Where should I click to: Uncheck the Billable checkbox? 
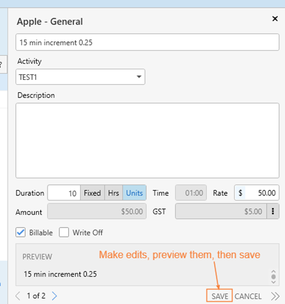20,232
